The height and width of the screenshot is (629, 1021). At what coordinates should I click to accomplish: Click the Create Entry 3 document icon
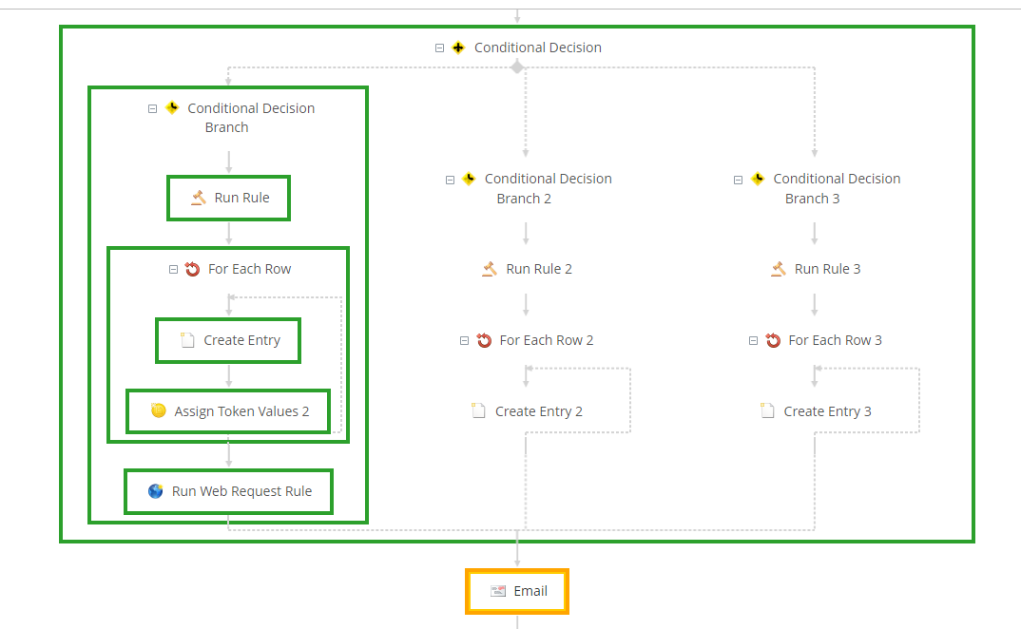(x=768, y=411)
